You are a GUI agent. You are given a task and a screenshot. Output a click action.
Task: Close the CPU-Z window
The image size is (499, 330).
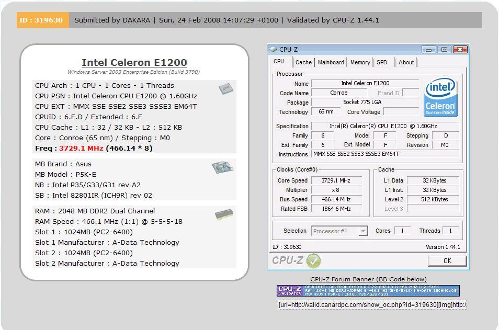tap(460, 50)
